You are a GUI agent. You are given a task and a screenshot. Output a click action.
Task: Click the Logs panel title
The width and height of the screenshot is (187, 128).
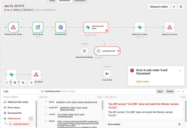[6, 91]
